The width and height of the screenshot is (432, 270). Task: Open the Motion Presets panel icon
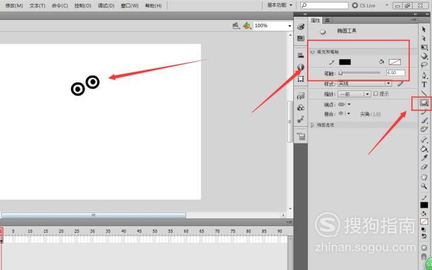coord(300,119)
